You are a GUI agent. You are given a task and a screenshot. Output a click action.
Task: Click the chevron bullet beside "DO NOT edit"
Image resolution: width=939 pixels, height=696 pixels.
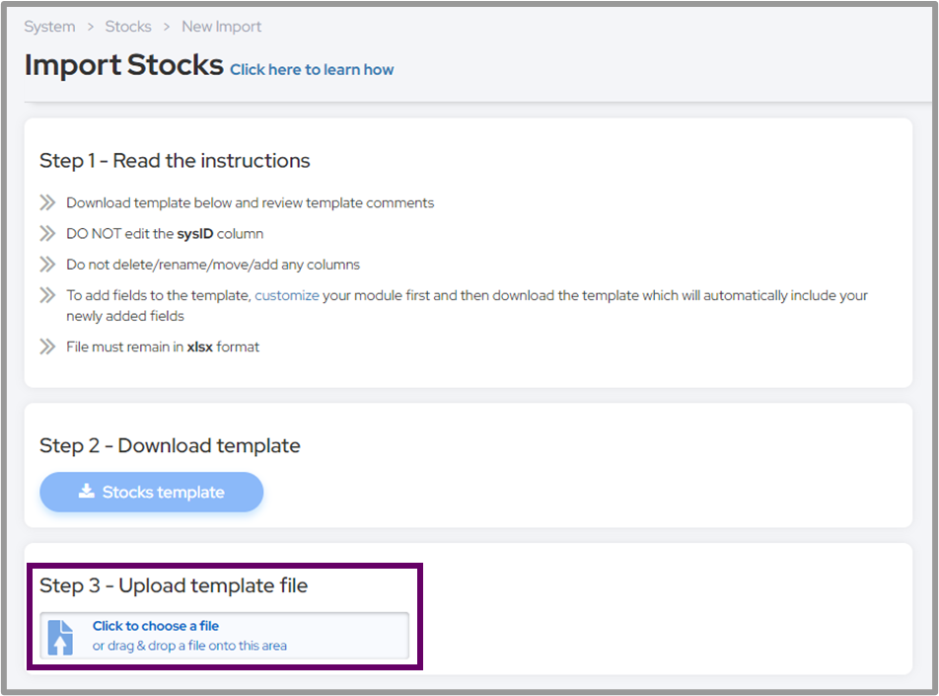pos(47,234)
